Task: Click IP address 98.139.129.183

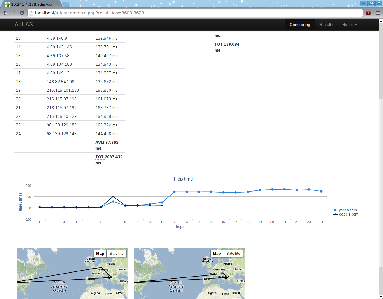Action: click(62, 125)
